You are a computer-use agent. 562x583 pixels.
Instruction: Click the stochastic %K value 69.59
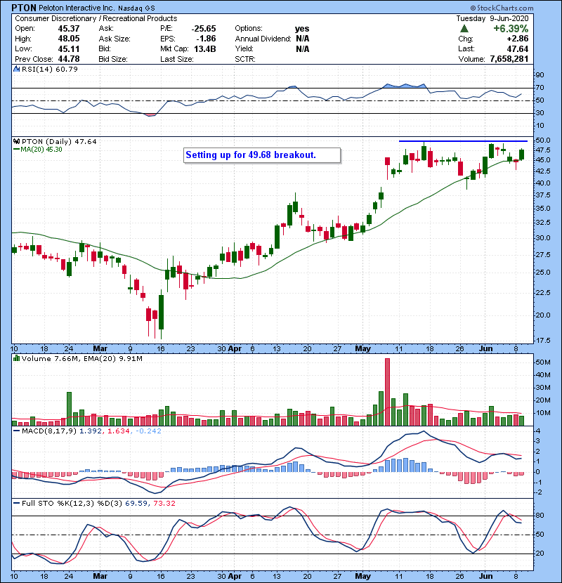136,503
